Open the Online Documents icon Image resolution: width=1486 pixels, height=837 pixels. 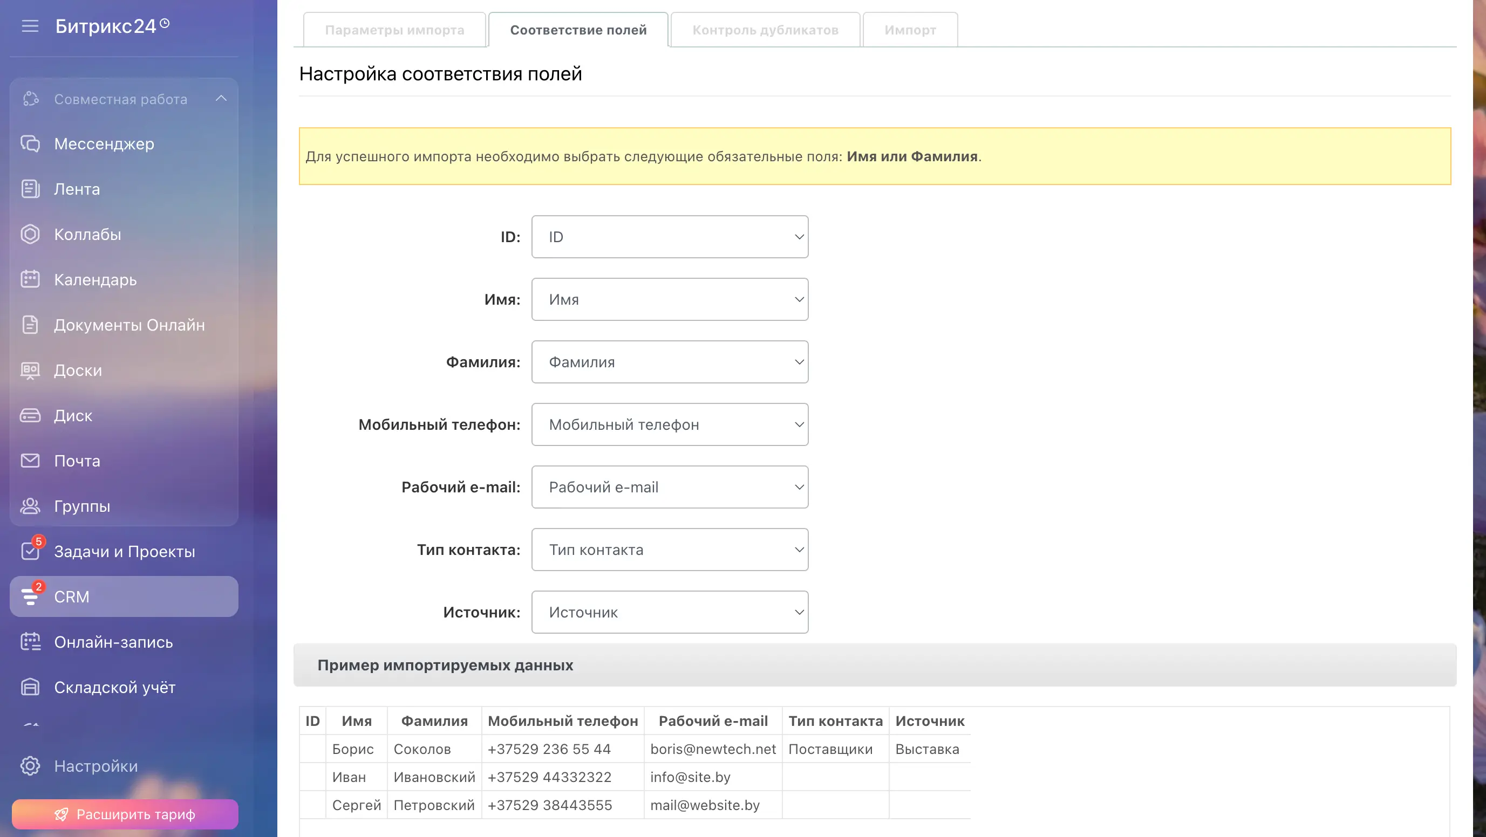[30, 325]
